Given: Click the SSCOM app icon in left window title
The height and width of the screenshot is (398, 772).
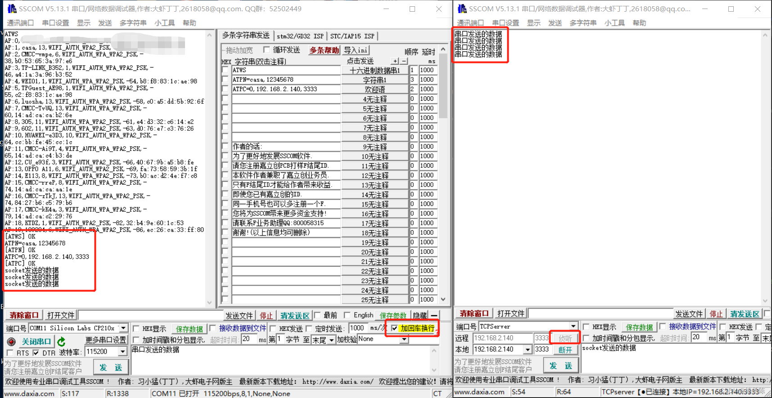Looking at the screenshot, I should 12,9.
